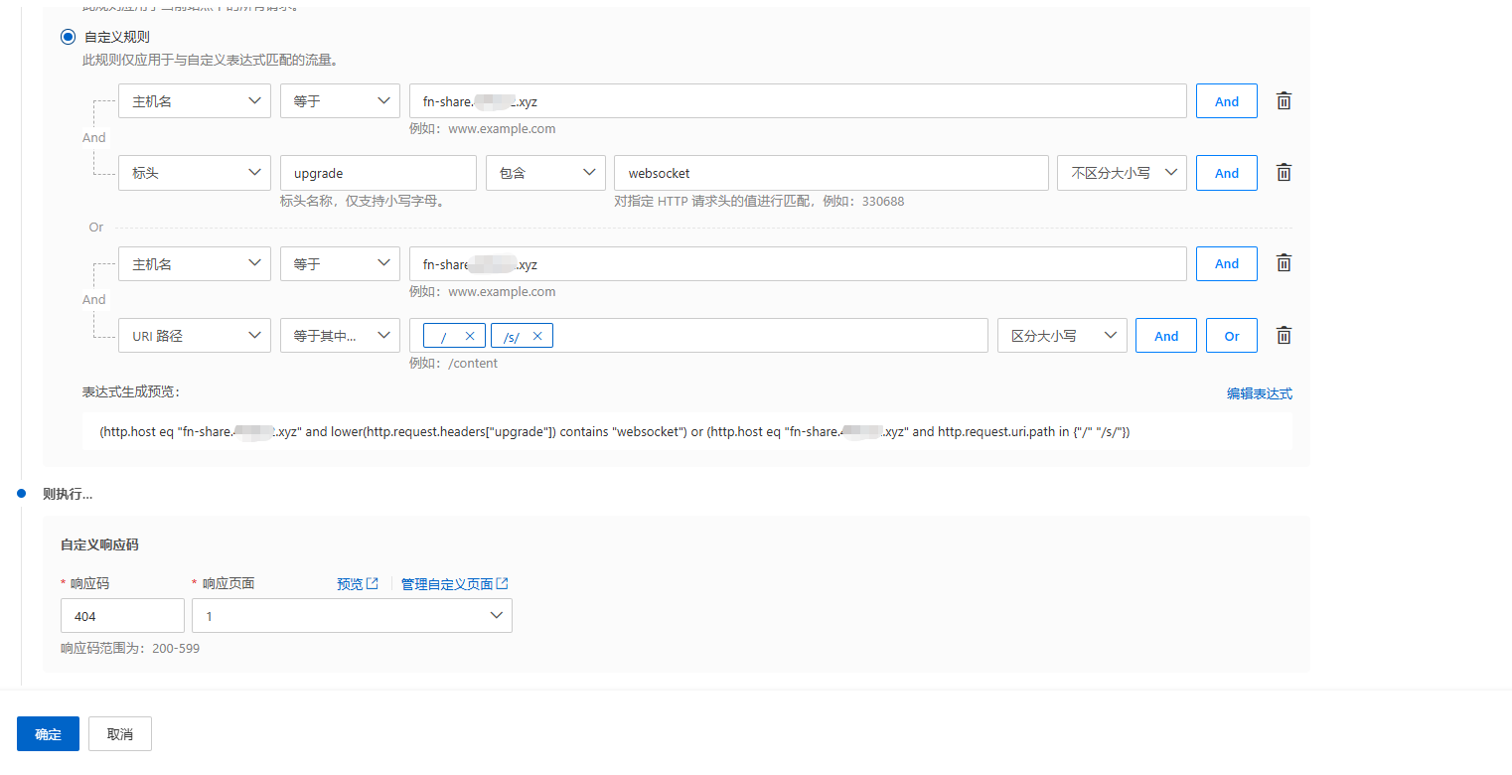This screenshot has height=775, width=1512.
Task: Remove the "/s/" path tag
Action: coord(537,336)
